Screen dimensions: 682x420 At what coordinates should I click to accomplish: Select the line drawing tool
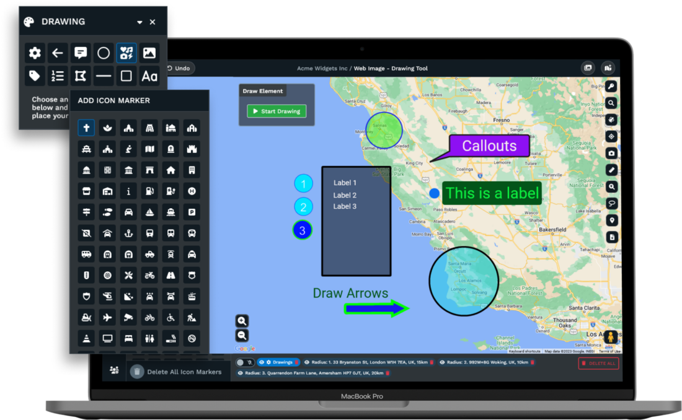click(x=104, y=76)
